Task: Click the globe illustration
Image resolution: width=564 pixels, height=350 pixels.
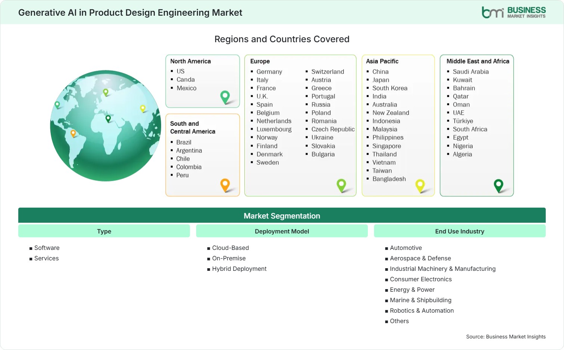Action: (106, 126)
